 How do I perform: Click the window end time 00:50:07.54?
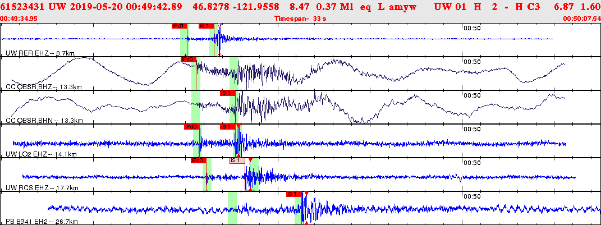582,18
